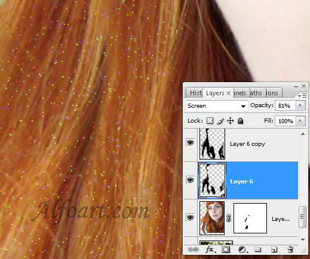
Task: Select the Layer 6 thumbnail
Action: [x=212, y=180]
